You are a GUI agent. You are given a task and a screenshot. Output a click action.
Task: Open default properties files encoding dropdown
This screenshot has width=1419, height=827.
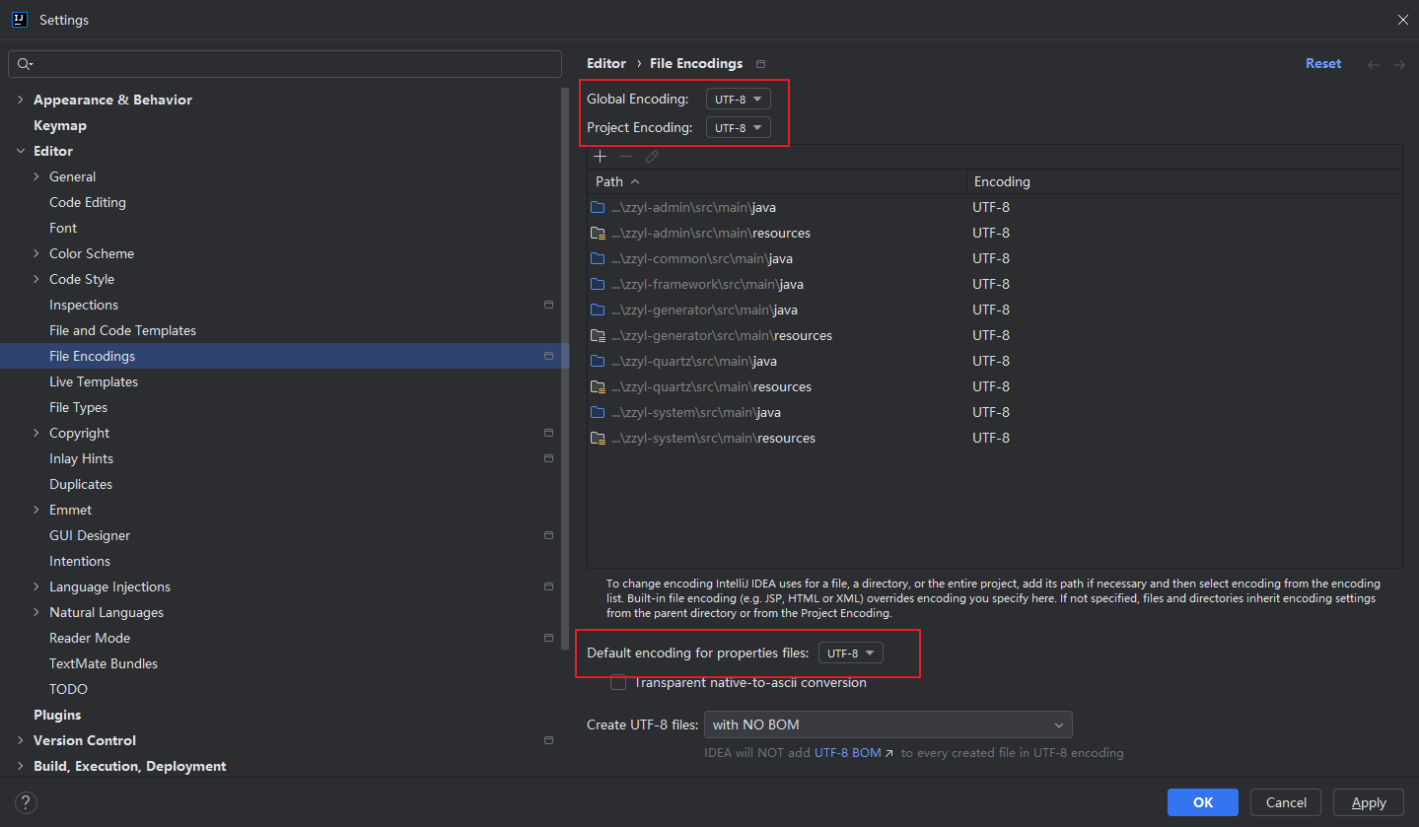(850, 654)
